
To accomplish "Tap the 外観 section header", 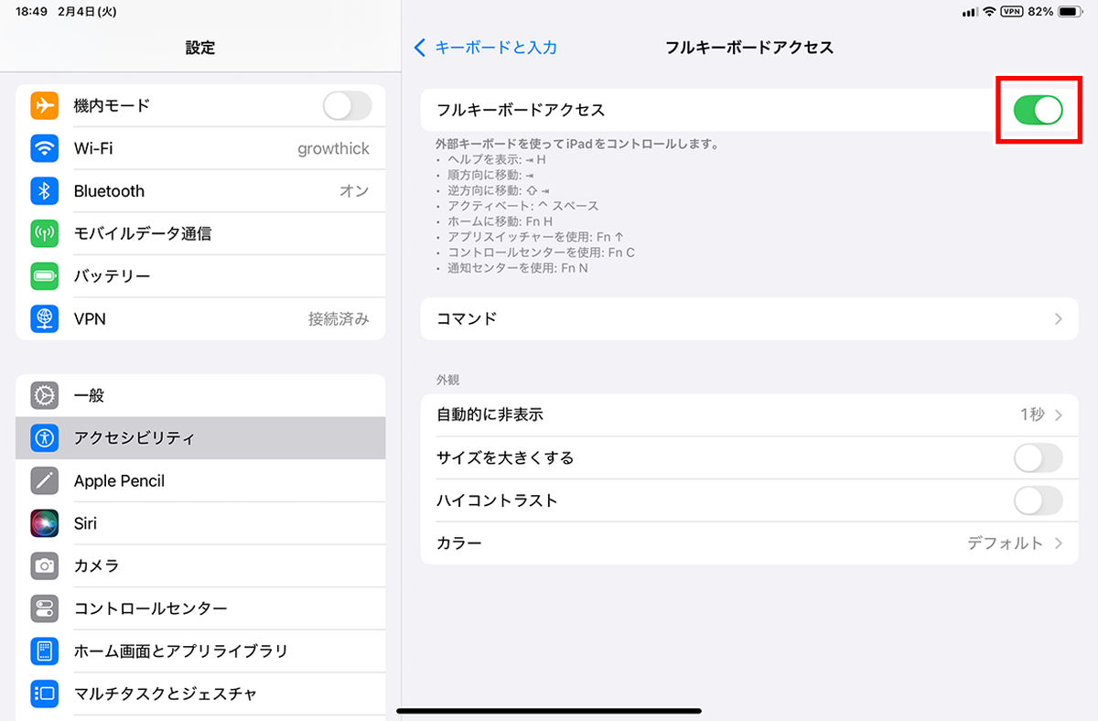I will pyautogui.click(x=447, y=380).
